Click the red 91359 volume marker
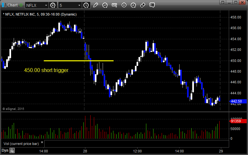 coord(238,121)
